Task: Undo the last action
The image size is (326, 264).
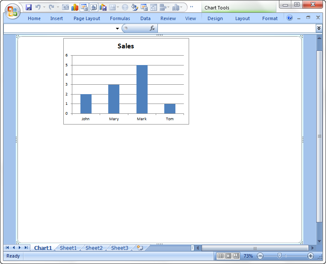Action: click(38, 7)
